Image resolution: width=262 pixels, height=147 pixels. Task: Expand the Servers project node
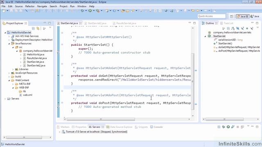pyautogui.click(x=5, y=99)
